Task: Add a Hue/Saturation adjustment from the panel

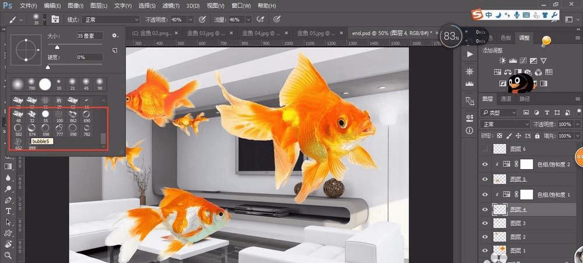Action: (x=497, y=72)
